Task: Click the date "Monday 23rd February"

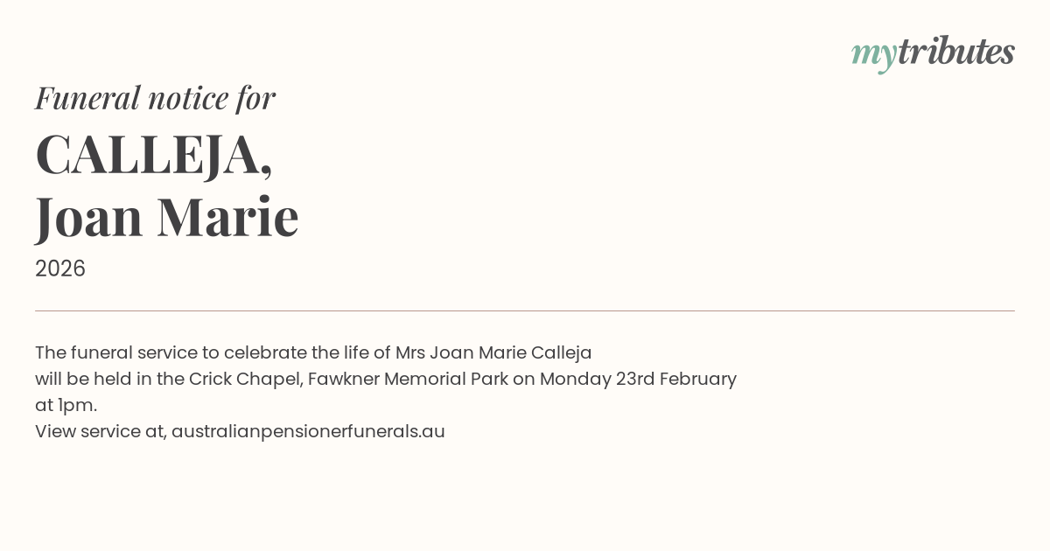Action: pyautogui.click(x=638, y=379)
